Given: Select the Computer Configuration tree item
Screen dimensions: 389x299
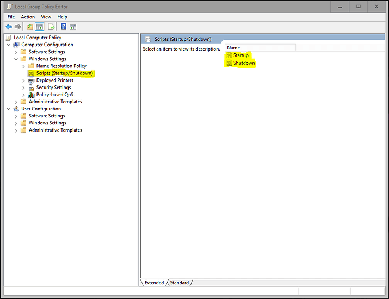Looking at the screenshot, I should [47, 45].
